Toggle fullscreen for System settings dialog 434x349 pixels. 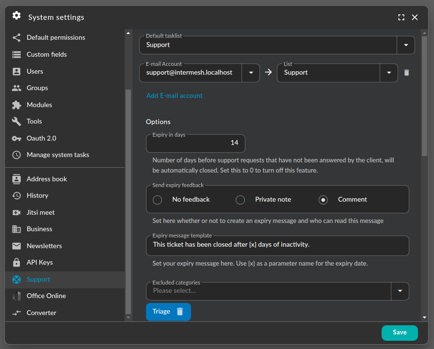pyautogui.click(x=402, y=17)
